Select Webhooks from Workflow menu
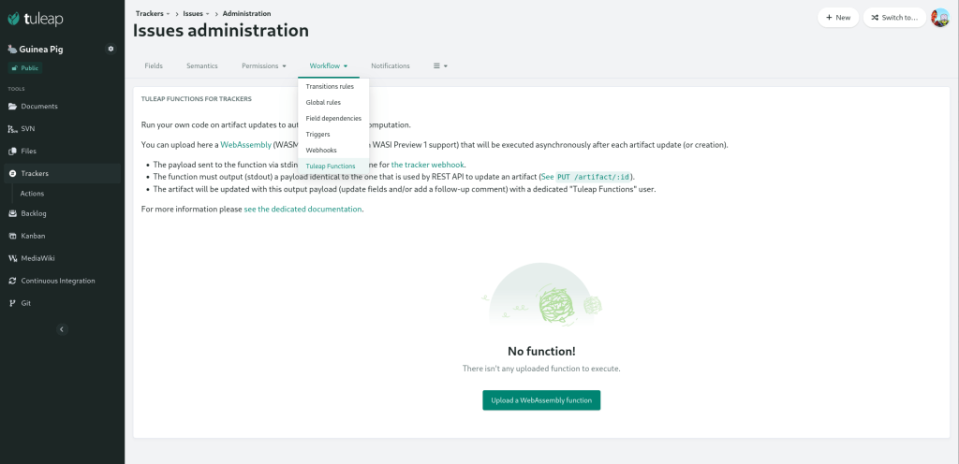959x464 pixels. pyautogui.click(x=333, y=151)
